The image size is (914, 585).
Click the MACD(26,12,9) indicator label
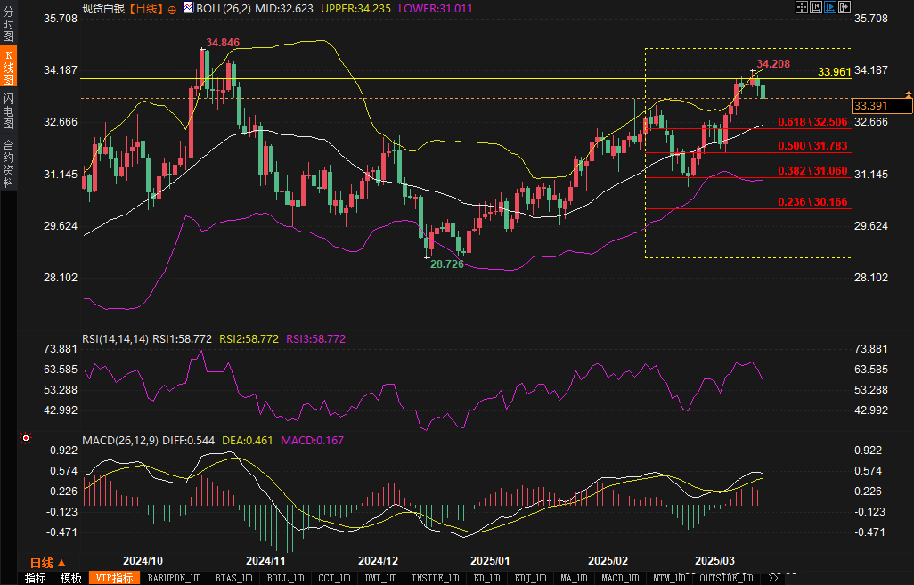click(x=120, y=440)
